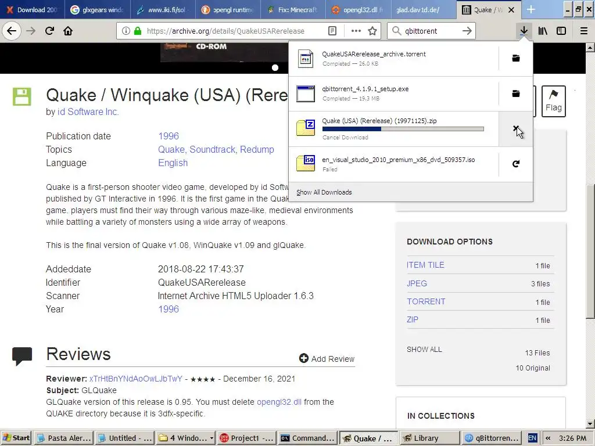Expand the 4 Windows taskbar group

coord(185,438)
